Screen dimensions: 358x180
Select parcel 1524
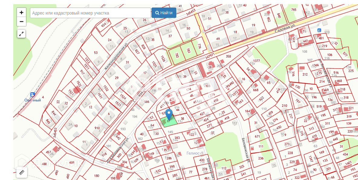(x=123, y=97)
